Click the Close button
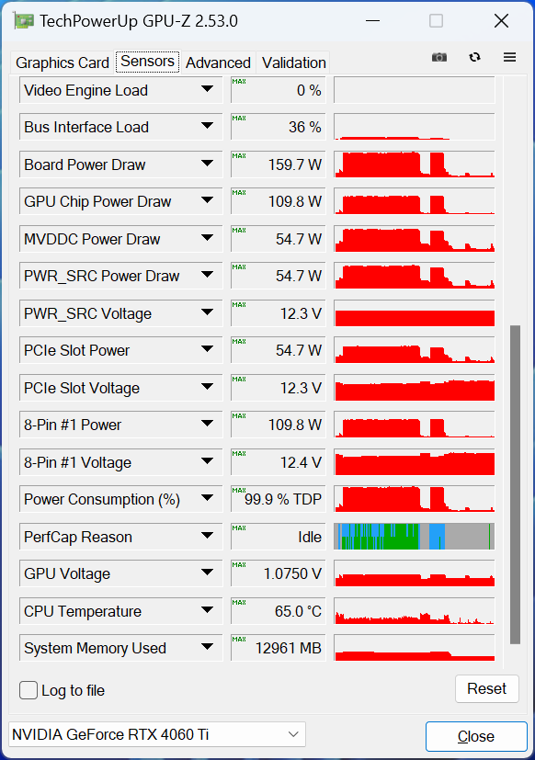This screenshot has width=535, height=760. click(x=476, y=736)
